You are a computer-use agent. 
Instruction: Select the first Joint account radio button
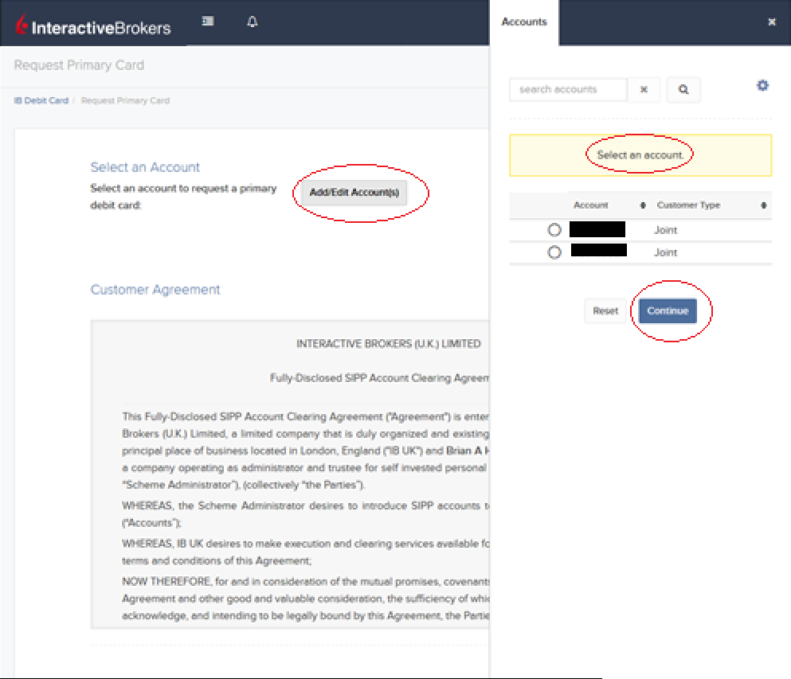tap(554, 230)
